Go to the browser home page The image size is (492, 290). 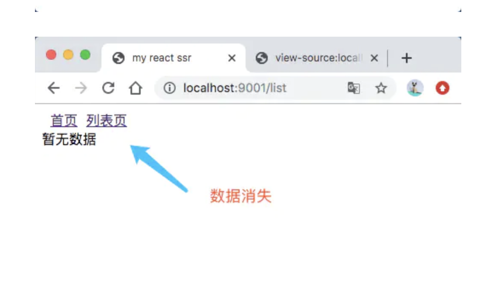point(135,88)
